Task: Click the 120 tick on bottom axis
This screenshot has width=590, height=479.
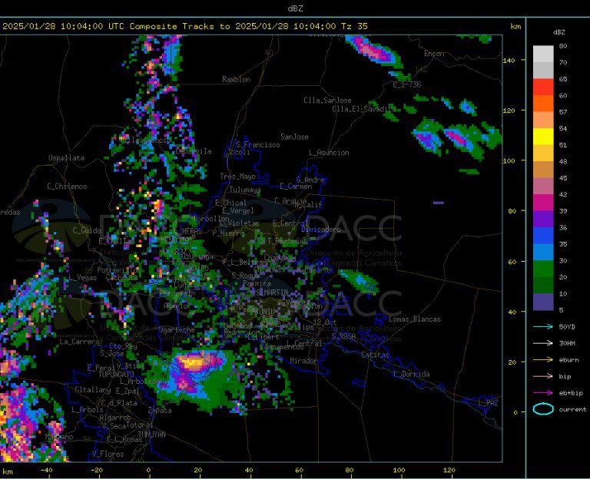Action: pyautogui.click(x=449, y=470)
